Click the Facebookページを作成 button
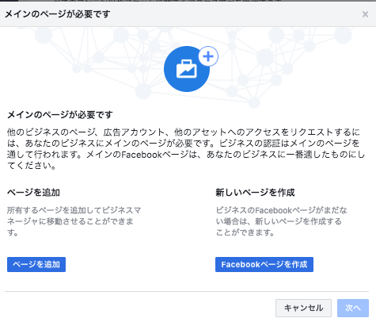The height and width of the screenshot is (322, 376). pyautogui.click(x=264, y=264)
